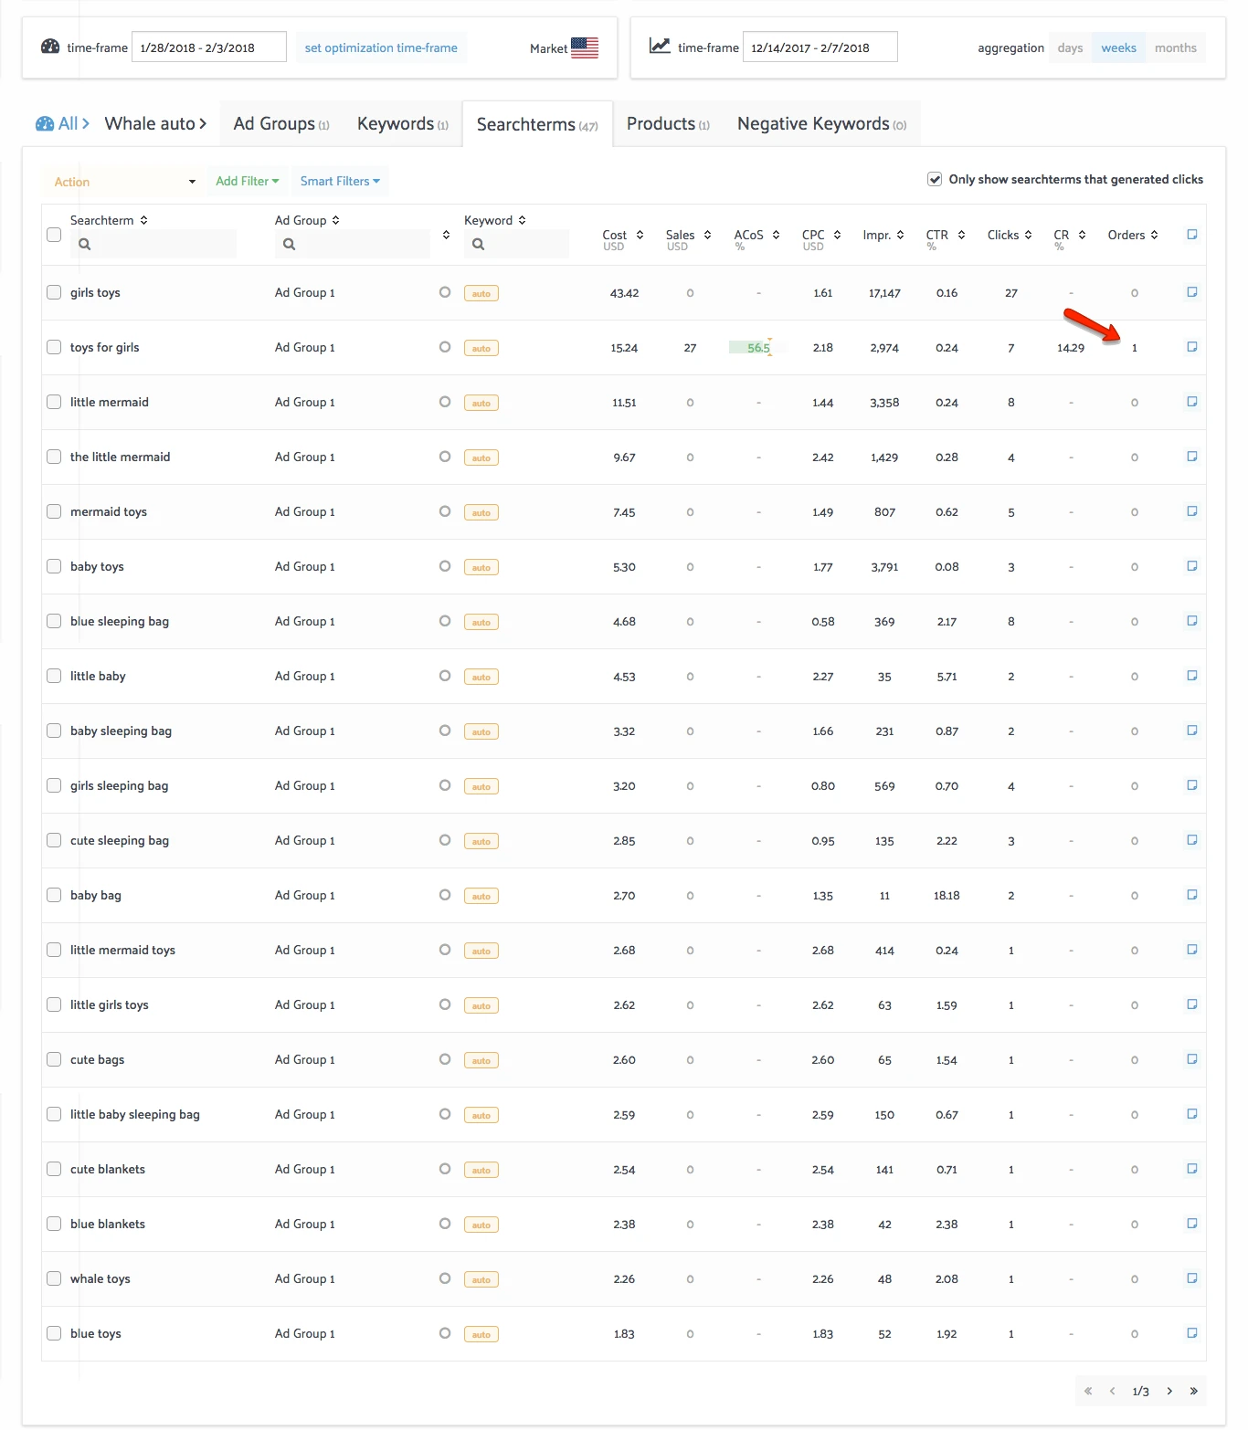Open the Negative Keywords tab
The height and width of the screenshot is (1430, 1248).
click(x=821, y=123)
